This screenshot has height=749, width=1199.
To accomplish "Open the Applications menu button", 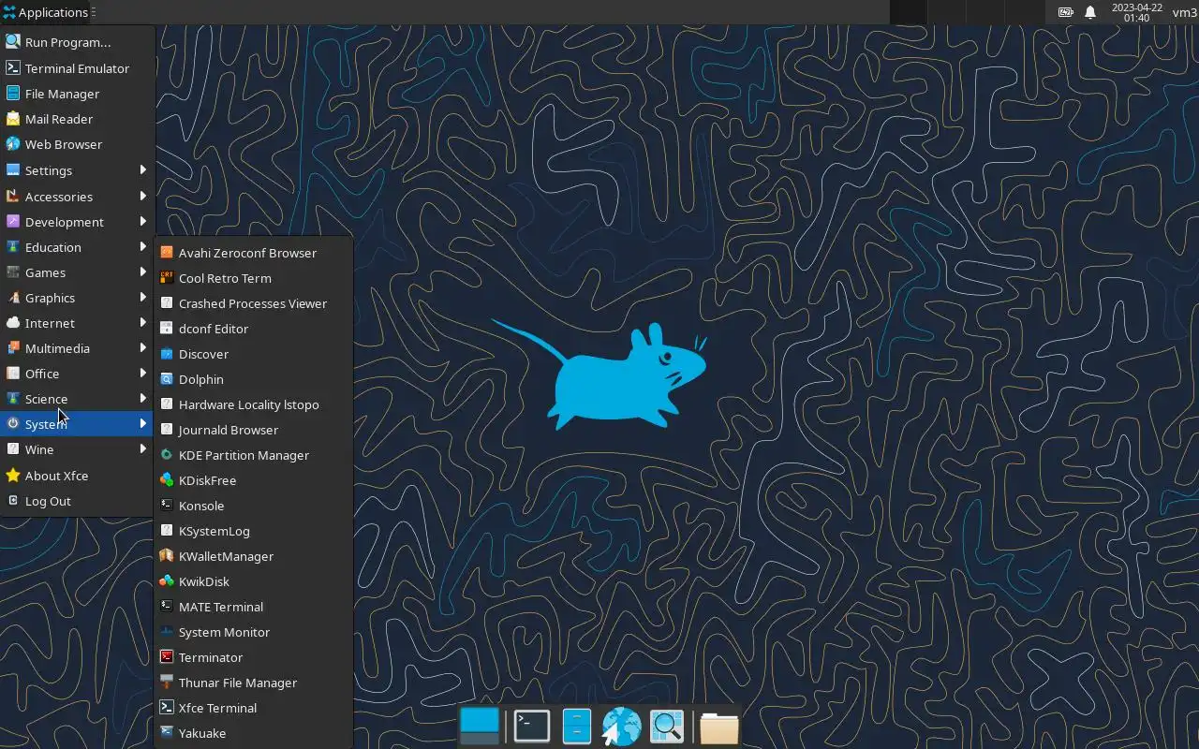I will pos(46,12).
